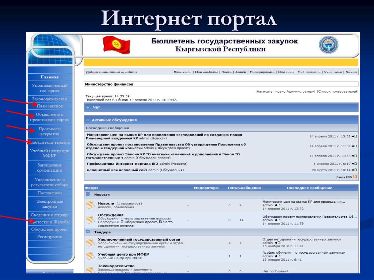Viewport: 374px width, 280px height.
Task: Click Министерство финансов breadcrumb title
Action: click(109, 84)
